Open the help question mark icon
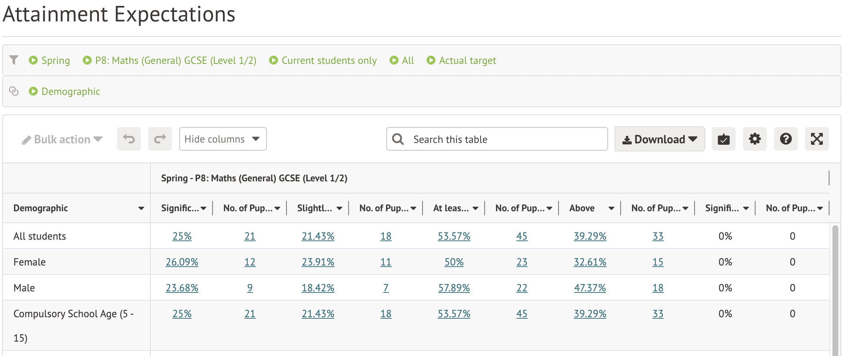Image resolution: width=845 pixels, height=356 pixels. (785, 139)
